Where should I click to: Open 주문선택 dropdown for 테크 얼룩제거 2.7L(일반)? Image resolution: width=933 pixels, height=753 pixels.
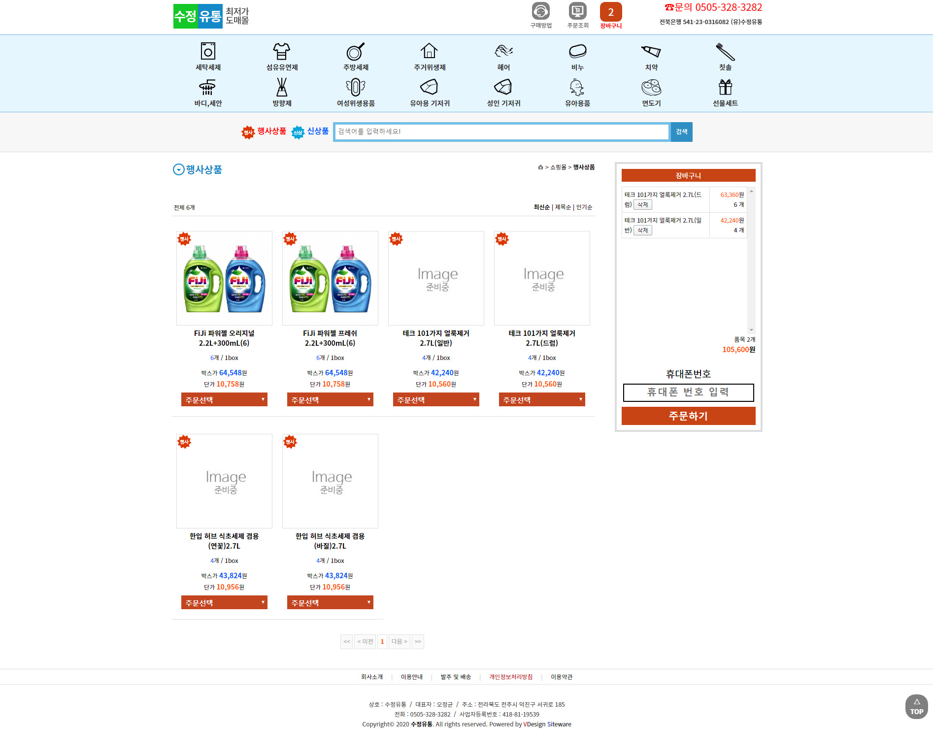pyautogui.click(x=436, y=399)
